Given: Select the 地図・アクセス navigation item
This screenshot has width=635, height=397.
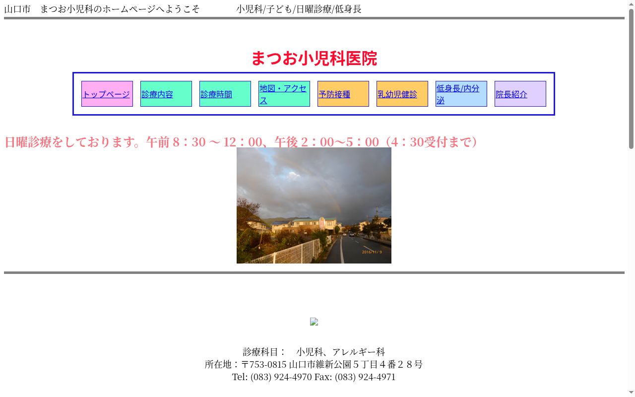Looking at the screenshot, I should [x=283, y=94].
